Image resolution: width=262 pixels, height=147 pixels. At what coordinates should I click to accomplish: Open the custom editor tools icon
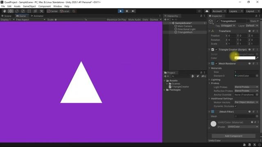pos(41,11)
